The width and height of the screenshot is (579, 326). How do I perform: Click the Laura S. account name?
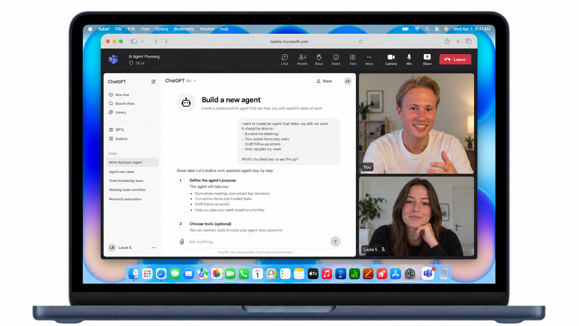click(x=125, y=248)
